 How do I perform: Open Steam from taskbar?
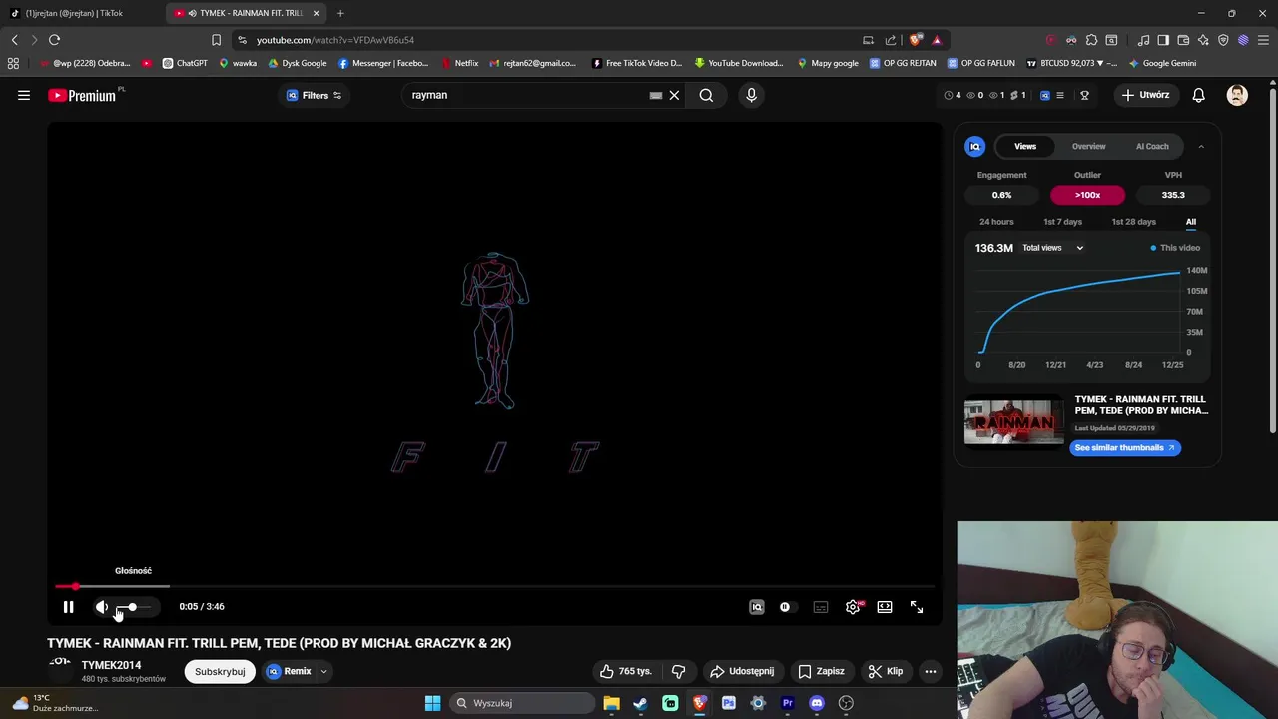(640, 703)
